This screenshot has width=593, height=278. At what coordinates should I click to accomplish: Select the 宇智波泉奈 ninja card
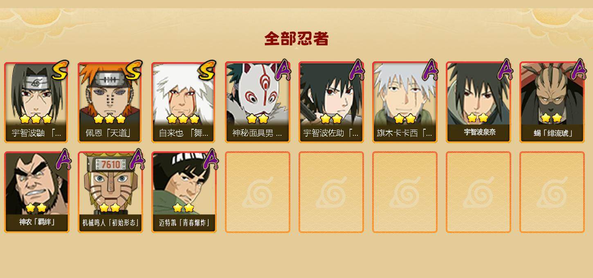pyautogui.click(x=478, y=102)
